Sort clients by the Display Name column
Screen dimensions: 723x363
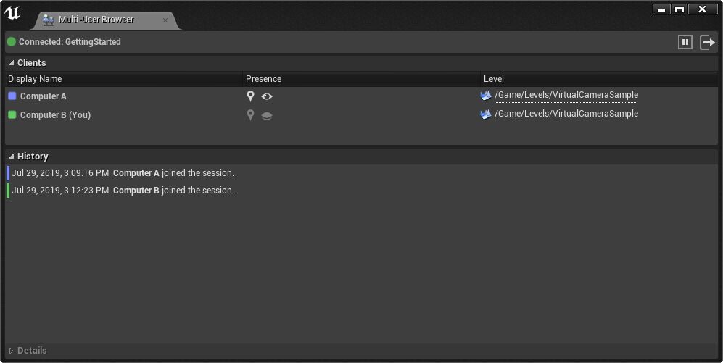tap(35, 79)
